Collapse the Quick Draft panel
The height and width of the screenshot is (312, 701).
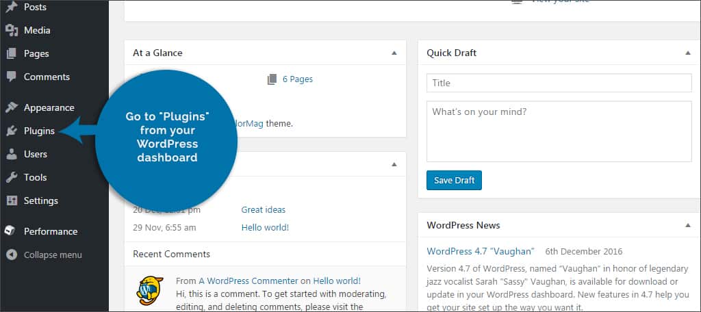[688, 53]
